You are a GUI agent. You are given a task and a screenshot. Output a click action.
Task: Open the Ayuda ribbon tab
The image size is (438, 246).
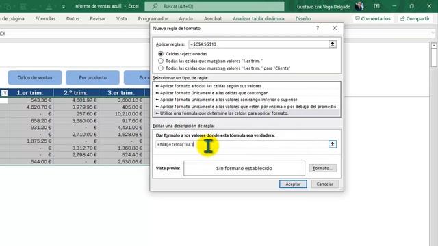[186, 18]
